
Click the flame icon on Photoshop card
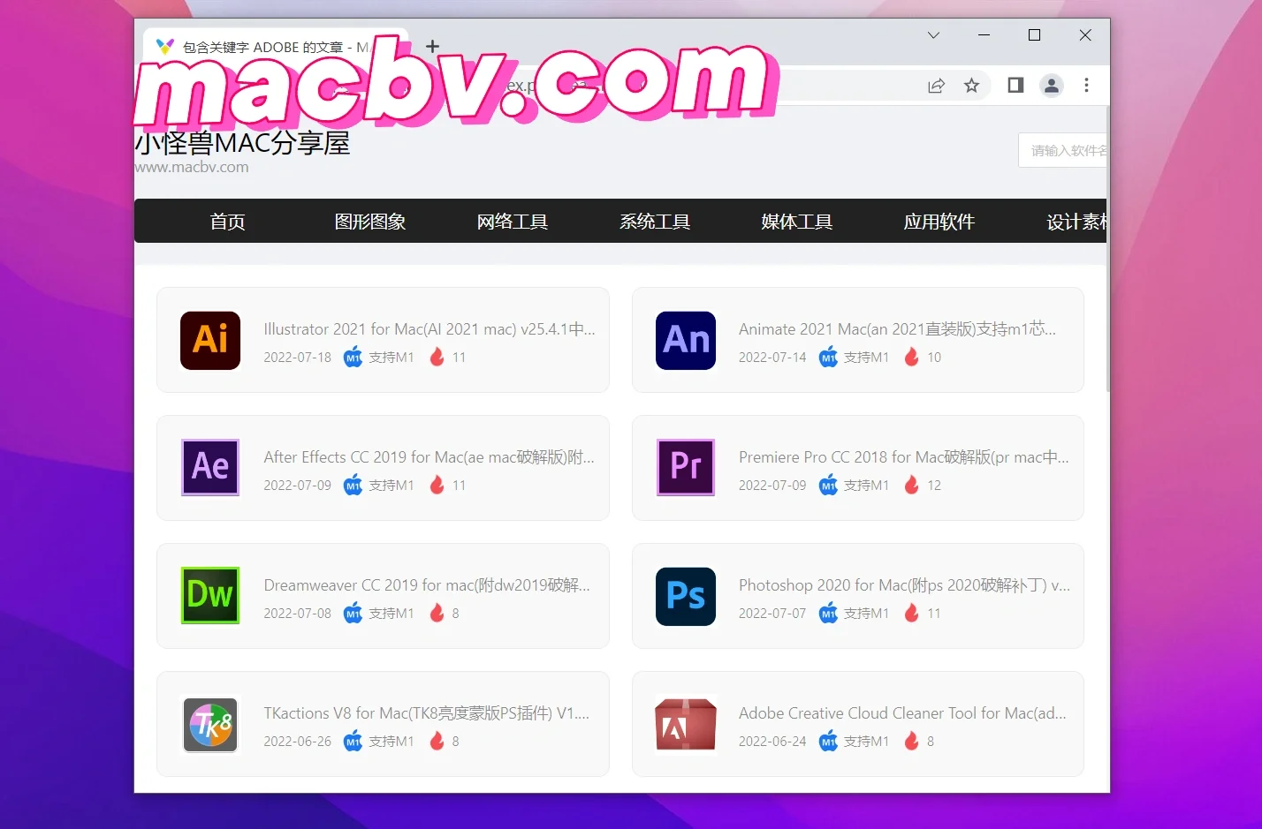[912, 613]
